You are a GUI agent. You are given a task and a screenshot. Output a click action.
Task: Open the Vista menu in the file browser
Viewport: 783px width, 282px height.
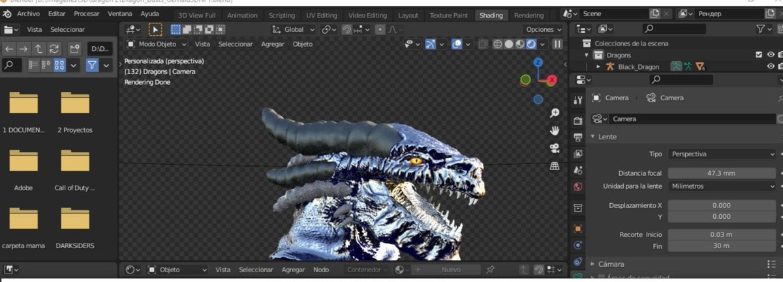click(x=34, y=29)
